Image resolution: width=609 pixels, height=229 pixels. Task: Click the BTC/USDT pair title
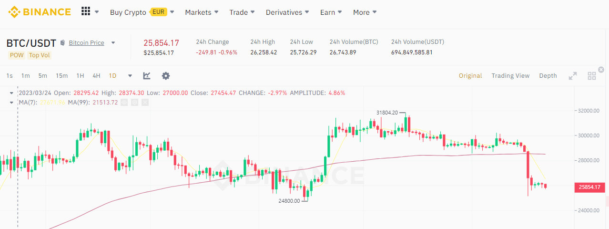(x=31, y=43)
